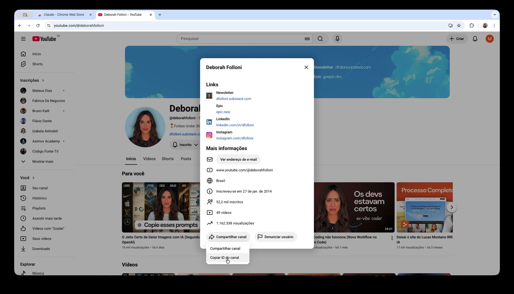The height and width of the screenshot is (294, 514).
Task: Open the Compartilhar canal dropdown button
Action: point(228,237)
